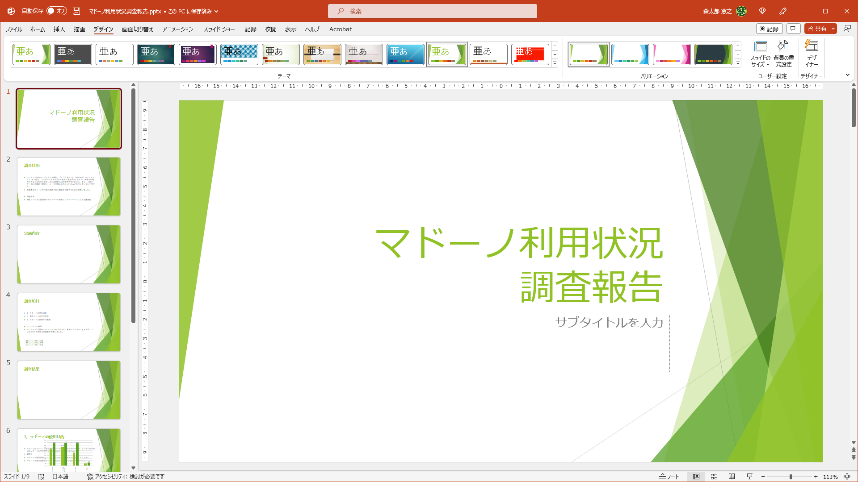Switch to slide sorter view
The height and width of the screenshot is (482, 858).
pos(714,476)
